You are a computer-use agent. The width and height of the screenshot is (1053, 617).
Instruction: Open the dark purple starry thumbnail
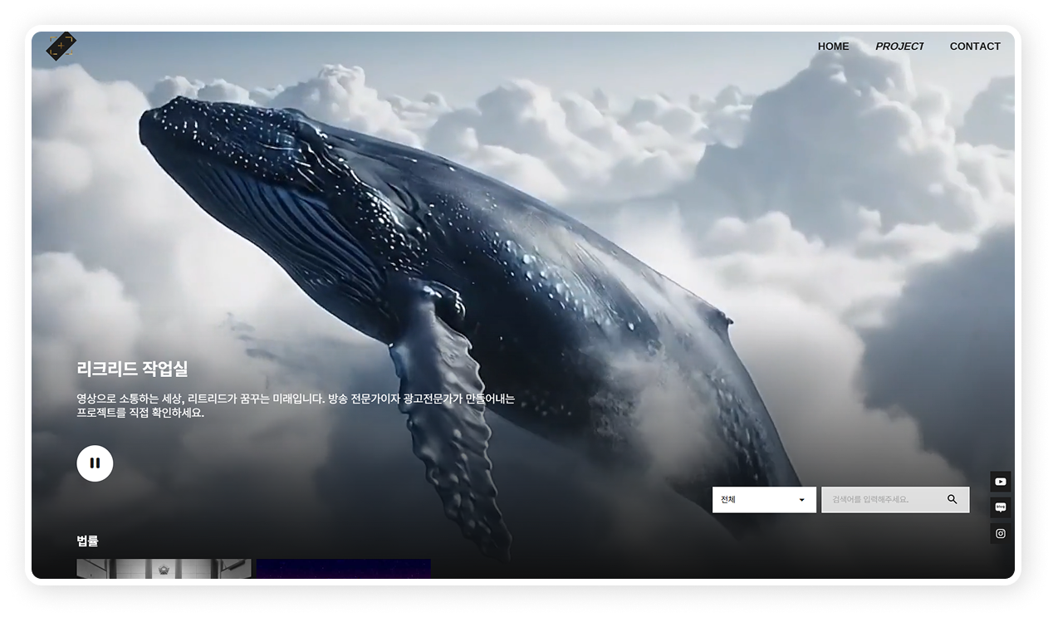[343, 568]
